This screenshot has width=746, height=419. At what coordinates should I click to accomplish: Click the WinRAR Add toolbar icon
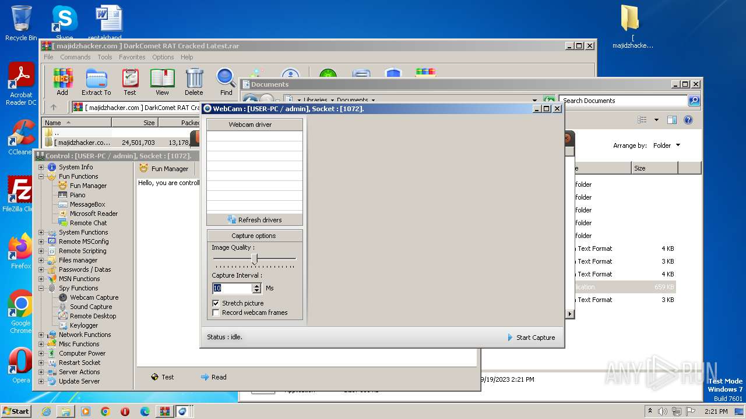[62, 82]
